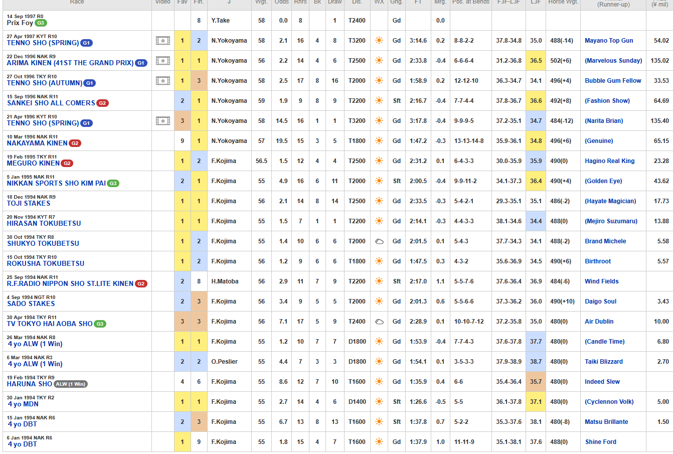
Task: Click G3 badge beside Nikkan Sports Sho Kim Pai
Action: coord(113,184)
